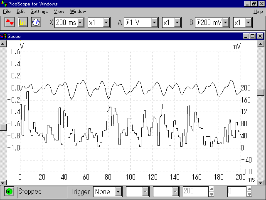
Task: Click the mV unit label on graph
Action: coord(236,46)
